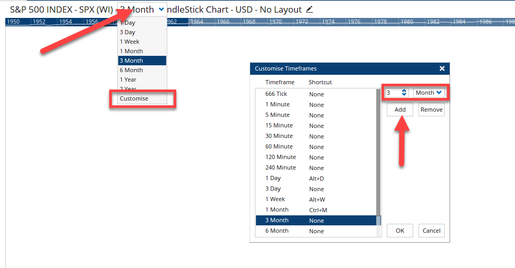Image resolution: width=515 pixels, height=268 pixels.
Task: Select 6 Month row in timeframes list
Action: click(316, 231)
